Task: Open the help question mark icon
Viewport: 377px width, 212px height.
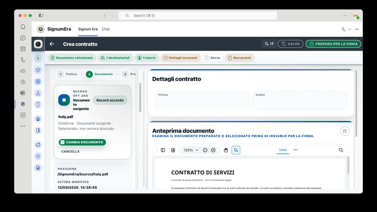Action: tap(38, 156)
